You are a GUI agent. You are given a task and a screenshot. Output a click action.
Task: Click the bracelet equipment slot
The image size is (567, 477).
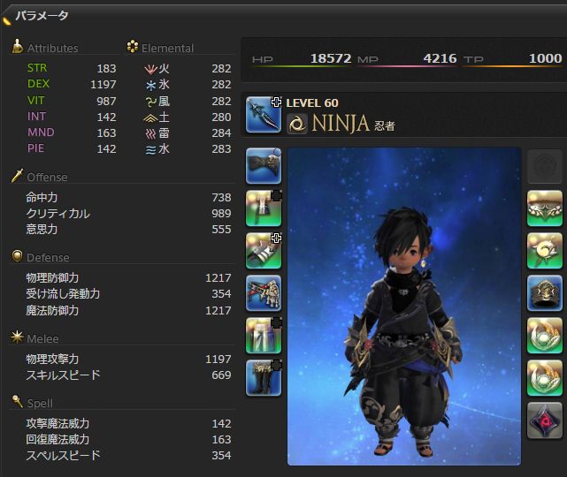[x=545, y=293]
